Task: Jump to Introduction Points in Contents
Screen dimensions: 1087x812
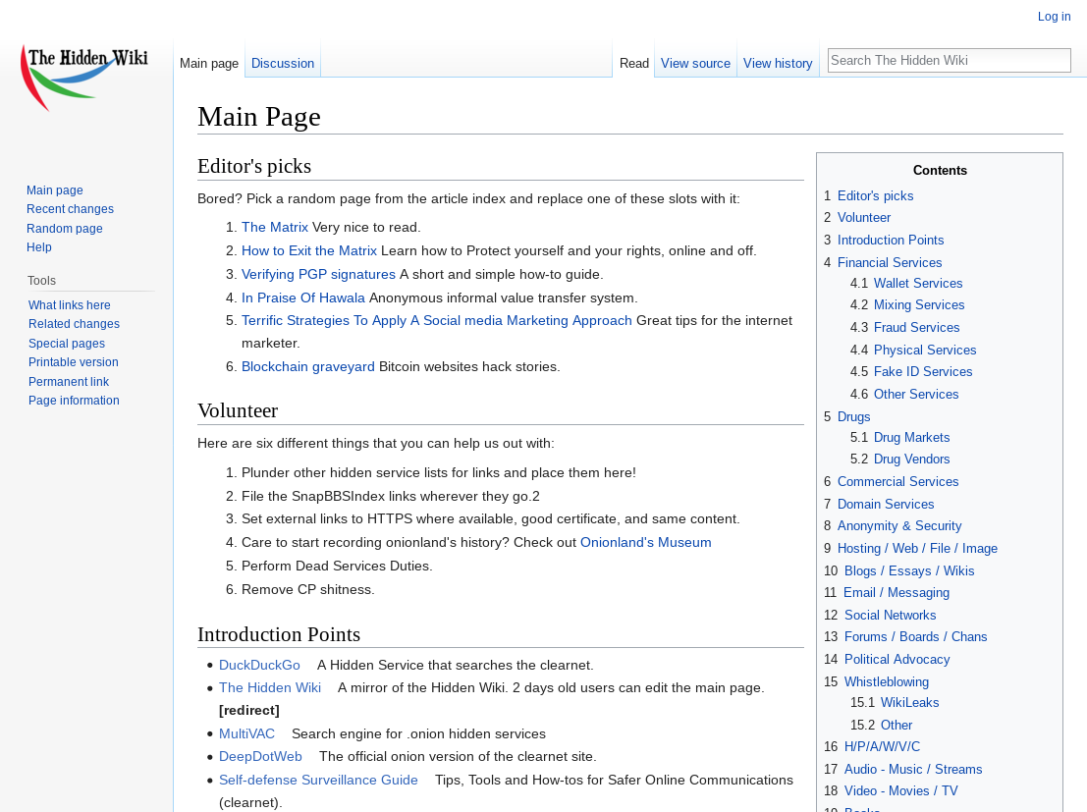Action: 890,240
